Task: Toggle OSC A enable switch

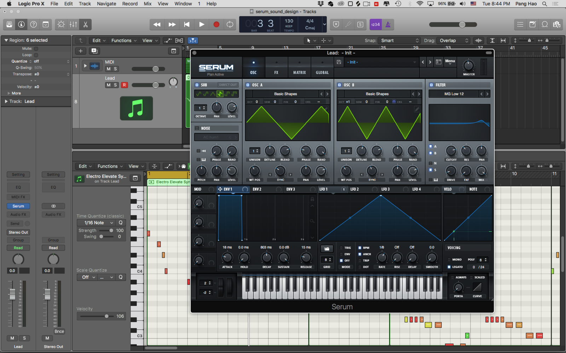Action: (248, 85)
